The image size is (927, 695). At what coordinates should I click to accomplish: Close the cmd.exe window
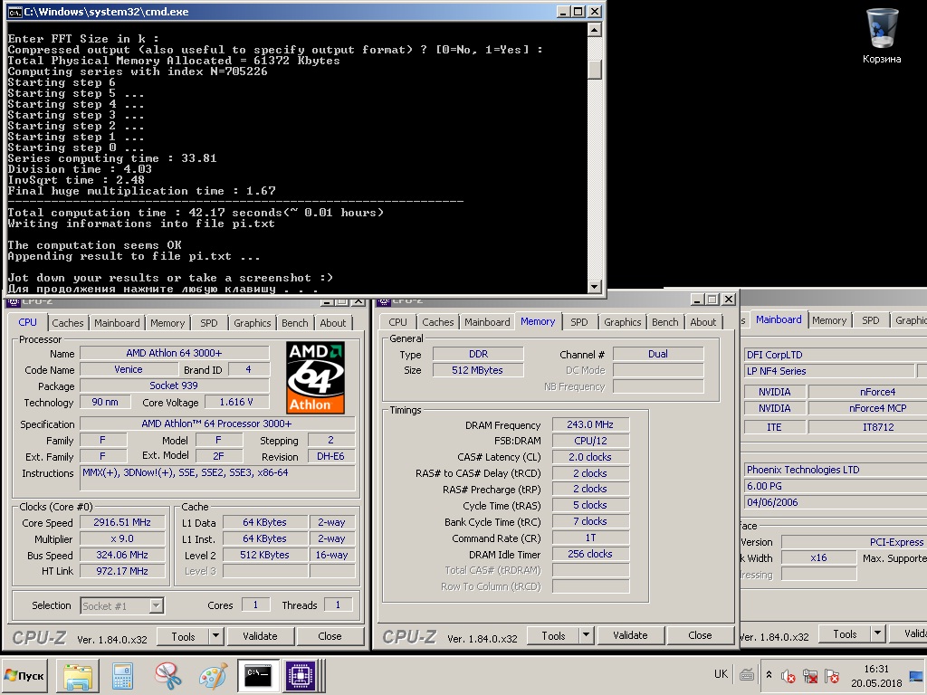[x=595, y=11]
